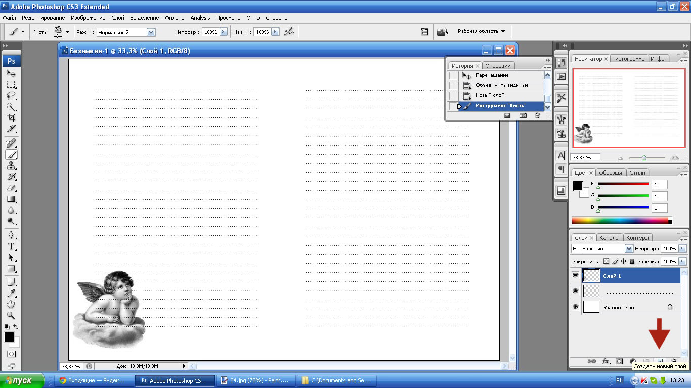The width and height of the screenshot is (691, 388).
Task: Pick the Gradient tool
Action: (11, 199)
